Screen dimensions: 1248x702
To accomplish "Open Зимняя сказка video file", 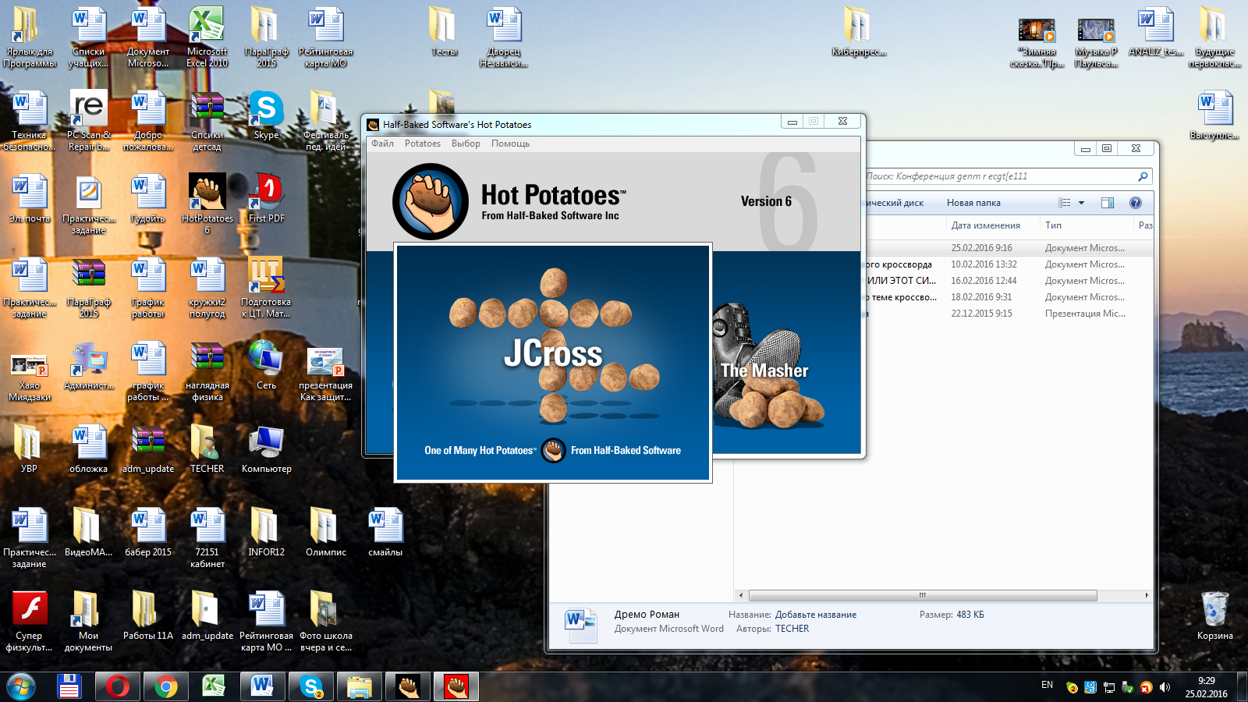I will [x=1037, y=43].
